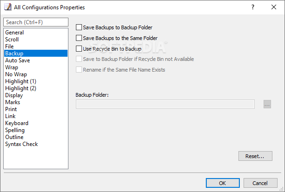The width and height of the screenshot is (285, 192).
Task: Focus the Search (Ctrl+F) field
Action: [36, 22]
